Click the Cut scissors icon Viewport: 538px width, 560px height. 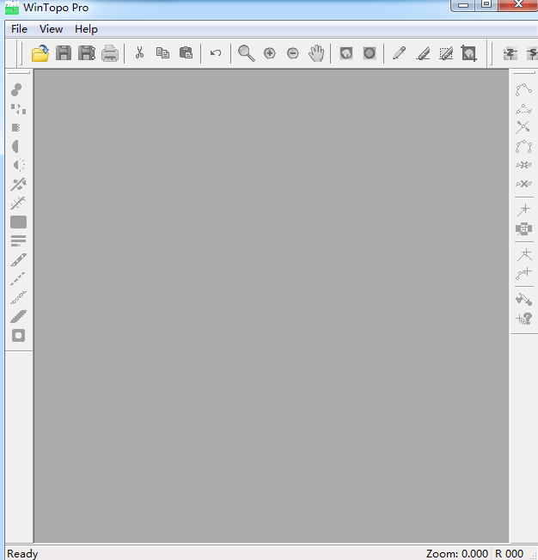click(139, 53)
